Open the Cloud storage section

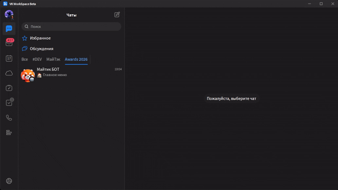9,73
